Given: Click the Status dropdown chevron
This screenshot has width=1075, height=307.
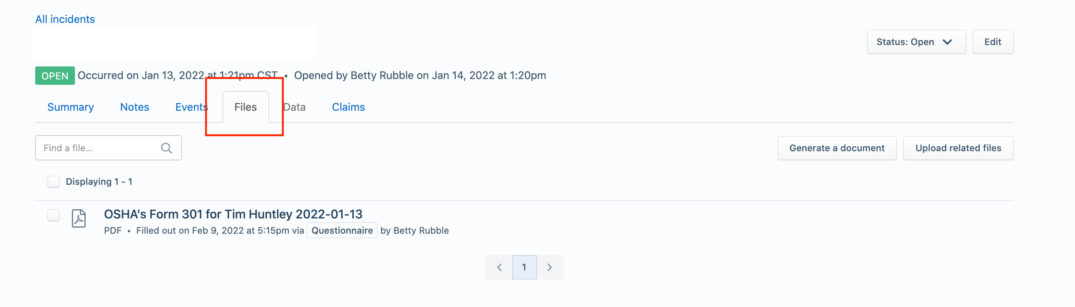Looking at the screenshot, I should [x=947, y=42].
